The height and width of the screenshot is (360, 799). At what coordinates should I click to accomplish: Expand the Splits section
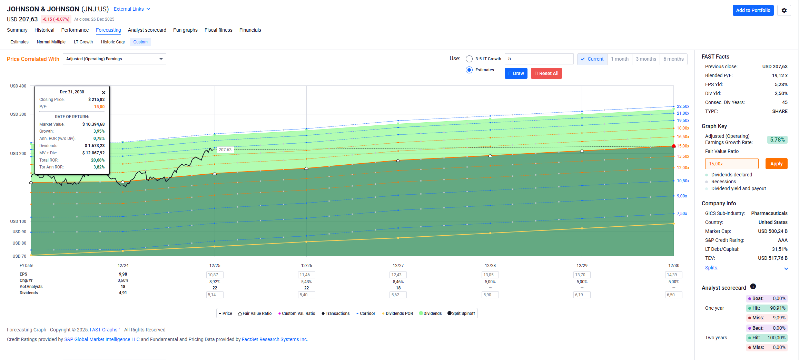coord(786,268)
